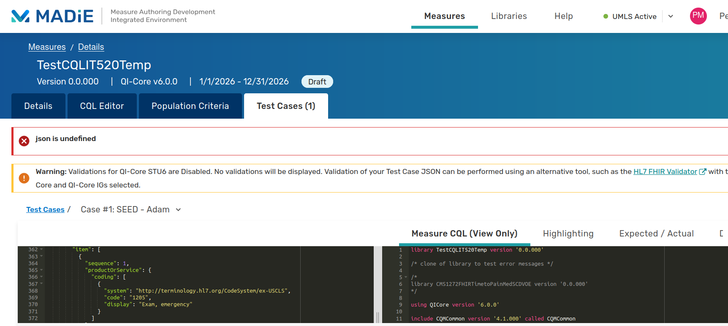Click the 'Case #1: SEED - Adam' label
Image resolution: width=728 pixels, height=326 pixels.
coord(125,209)
